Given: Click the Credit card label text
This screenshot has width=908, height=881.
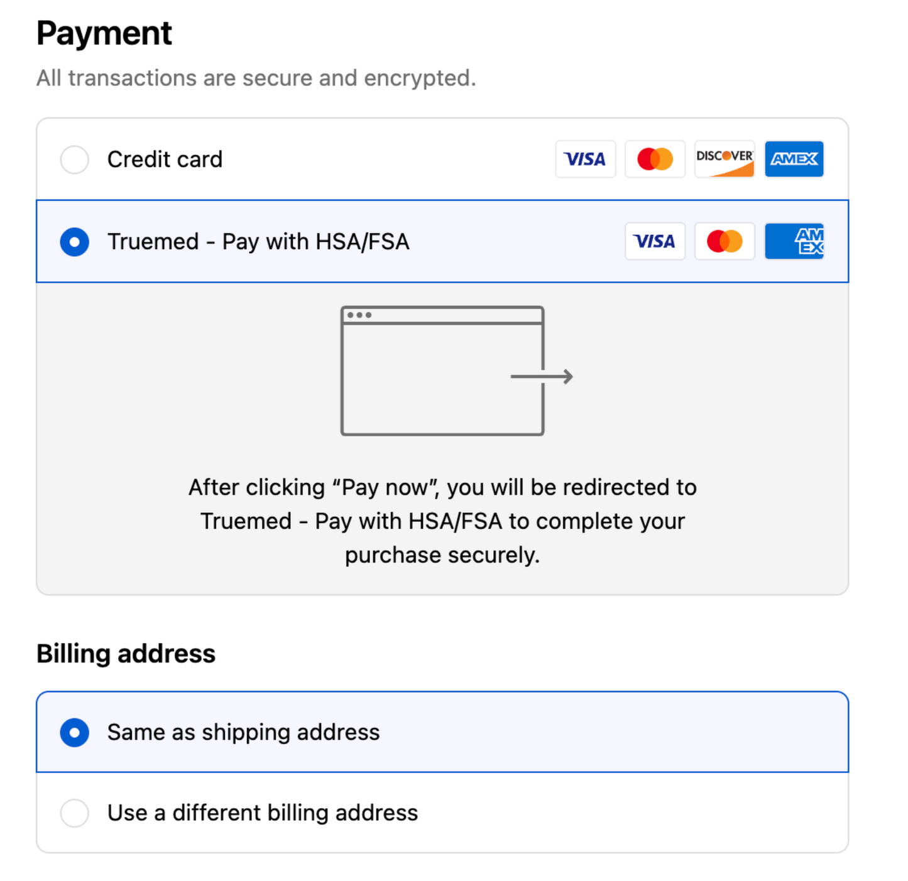Looking at the screenshot, I should click(x=165, y=159).
